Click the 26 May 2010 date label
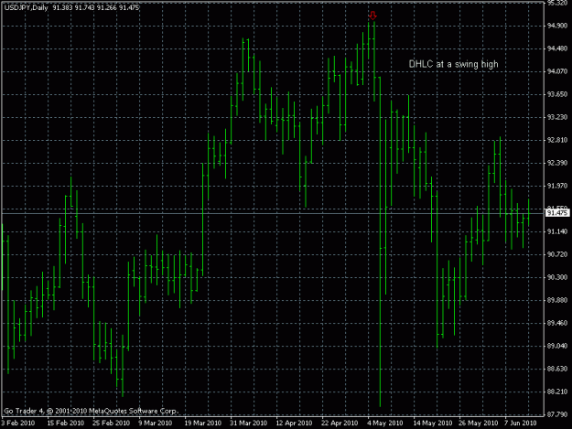The image size is (572, 429). (479, 423)
